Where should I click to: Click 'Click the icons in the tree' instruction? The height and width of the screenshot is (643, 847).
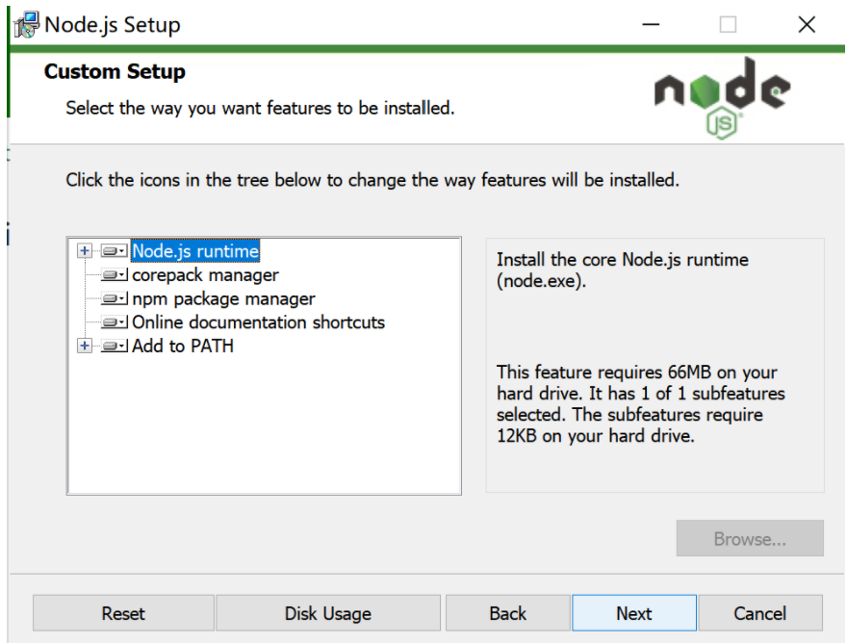(x=372, y=180)
